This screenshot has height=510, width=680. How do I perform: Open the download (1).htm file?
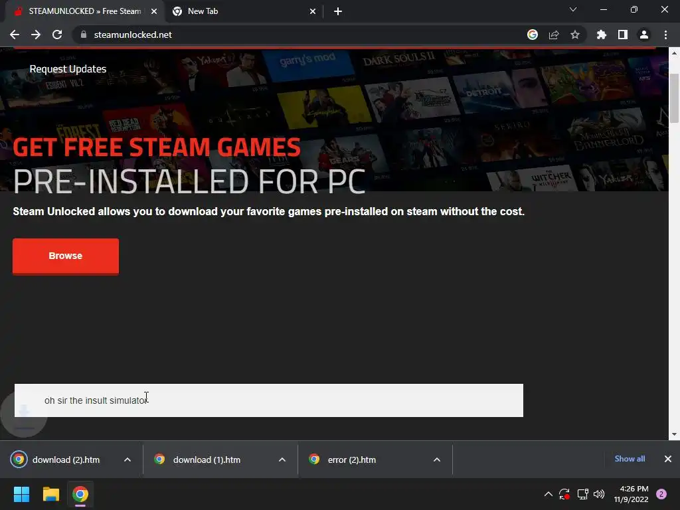[207, 460]
